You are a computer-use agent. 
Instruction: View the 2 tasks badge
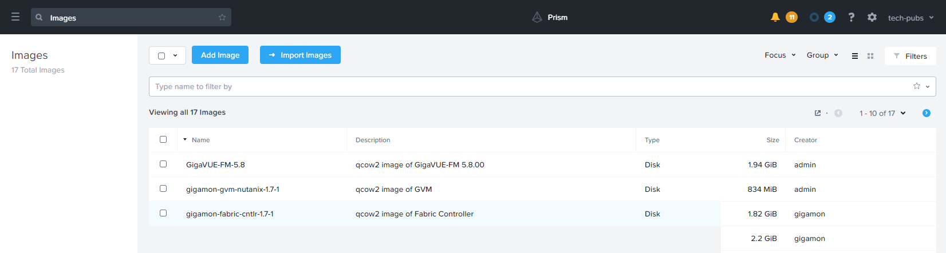[x=830, y=17]
